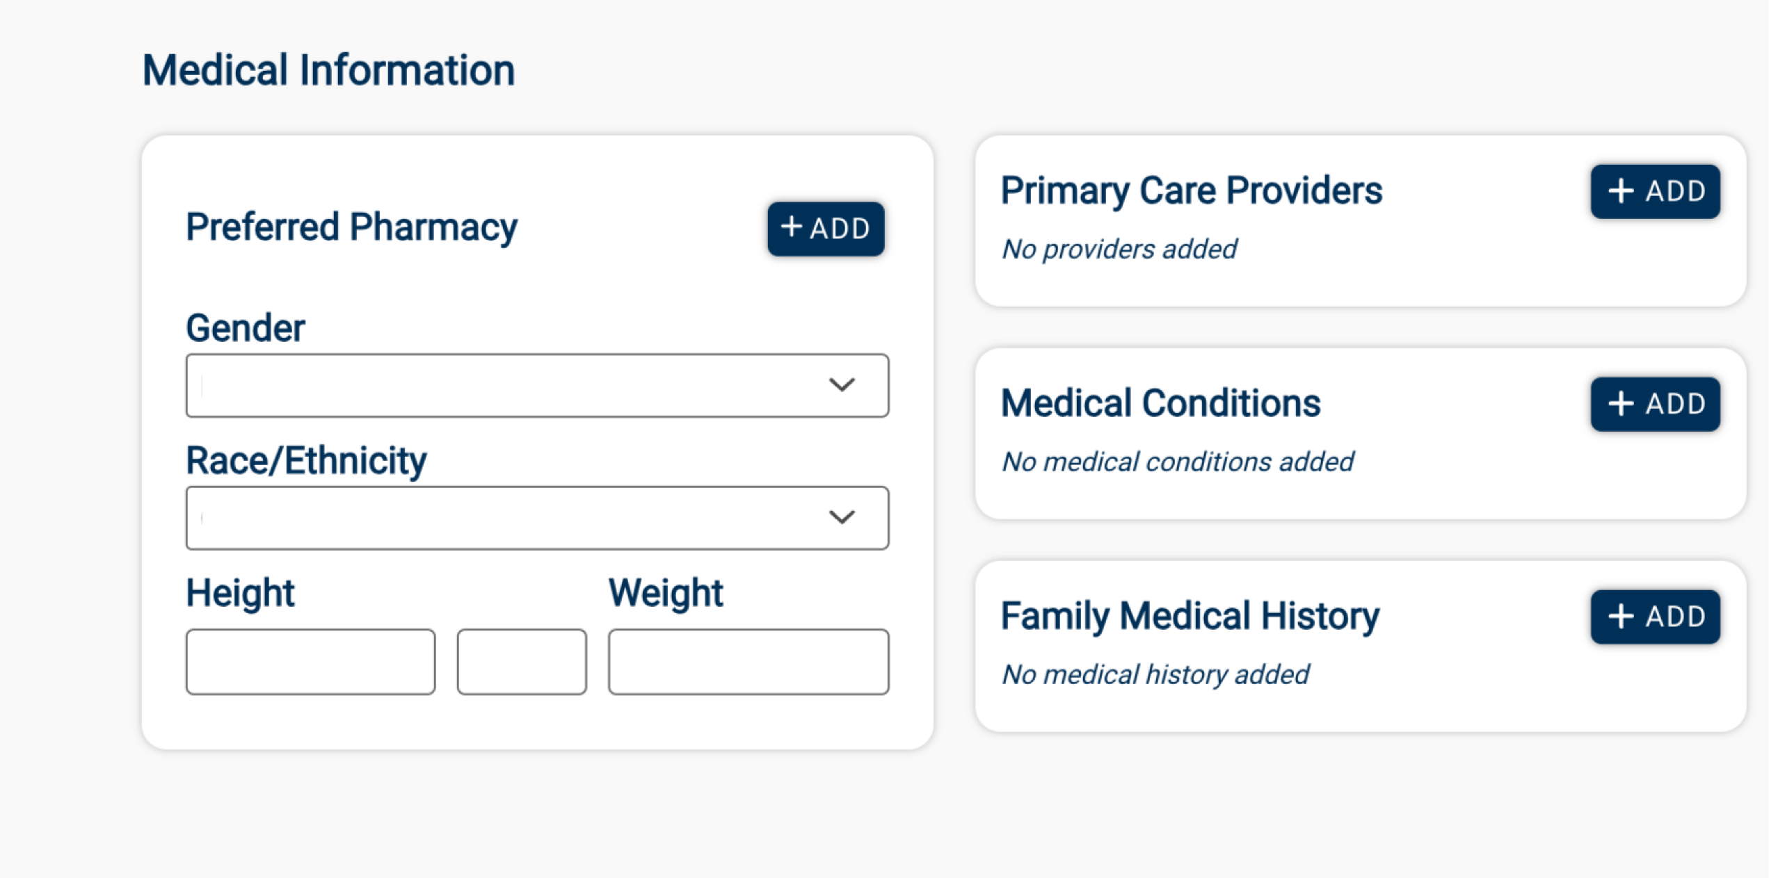Viewport: 1769px width, 878px height.
Task: Click ADD button for Preferred Pharmacy
Action: click(826, 229)
